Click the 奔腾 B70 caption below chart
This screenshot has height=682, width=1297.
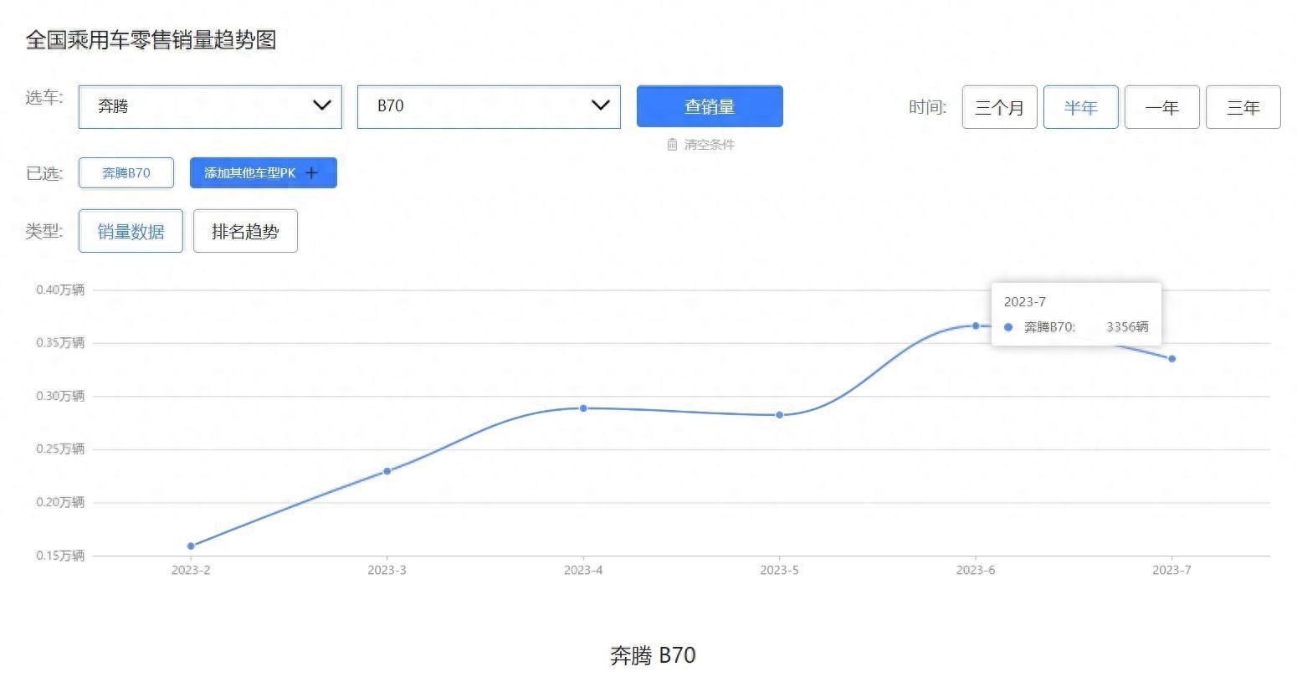653,655
